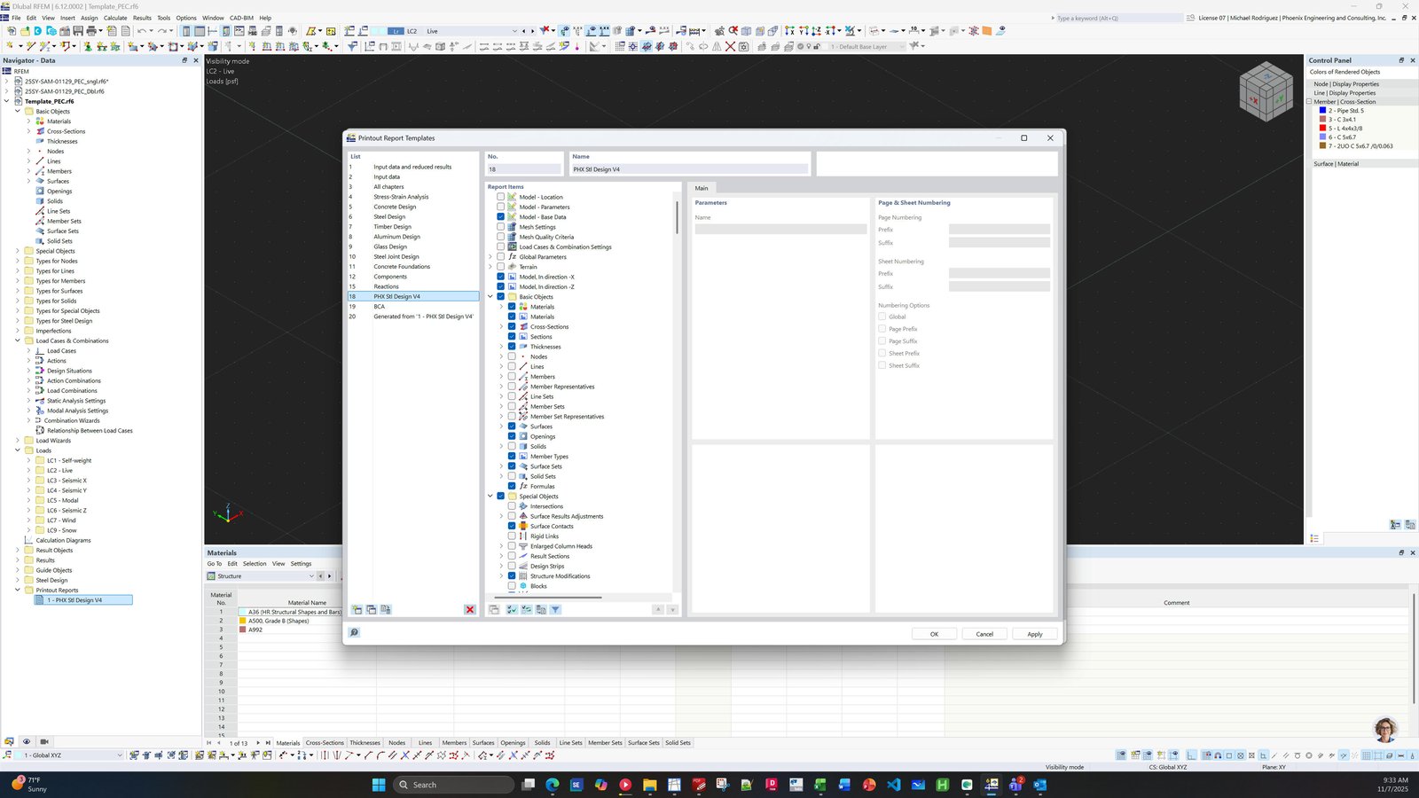Click the Nodes icon in Navigator Basic Objects

point(40,151)
